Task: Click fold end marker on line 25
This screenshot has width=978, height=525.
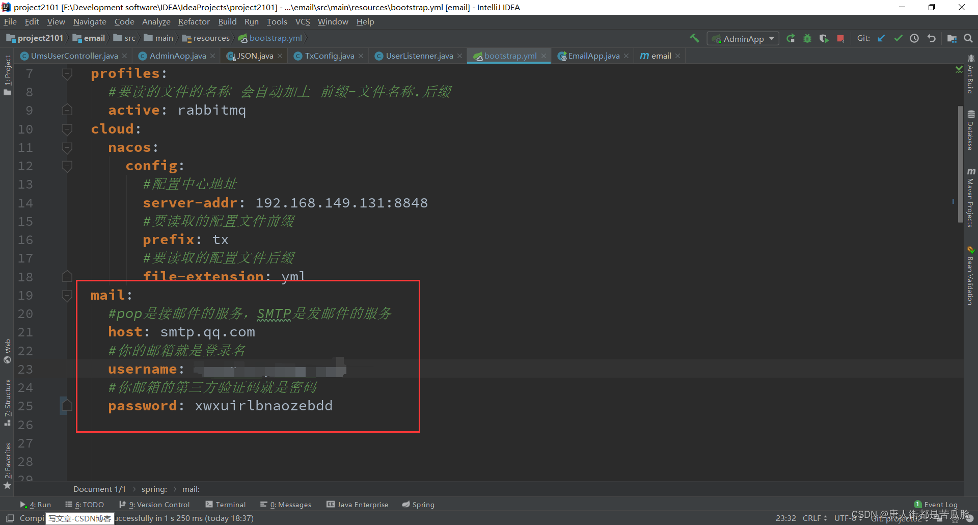Action: click(67, 406)
